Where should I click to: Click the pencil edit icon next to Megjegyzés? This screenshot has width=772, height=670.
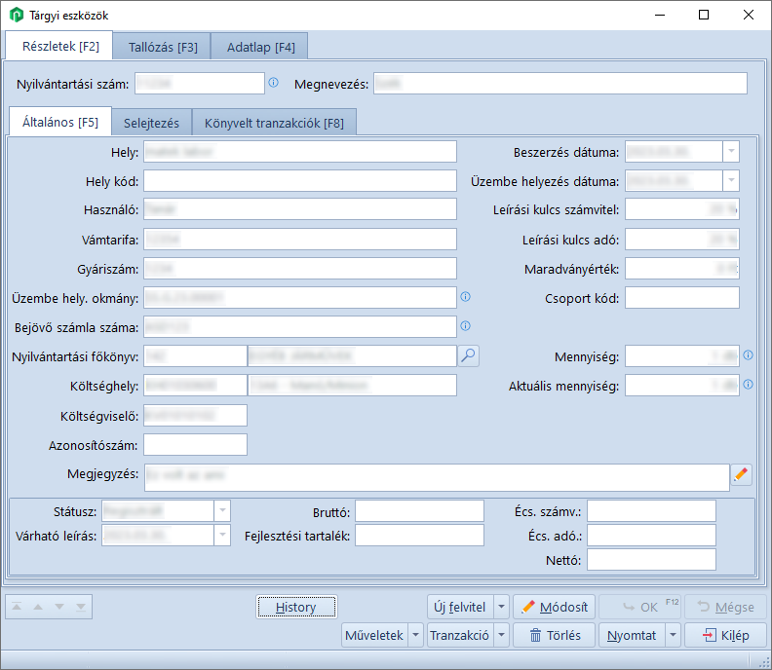point(742,474)
